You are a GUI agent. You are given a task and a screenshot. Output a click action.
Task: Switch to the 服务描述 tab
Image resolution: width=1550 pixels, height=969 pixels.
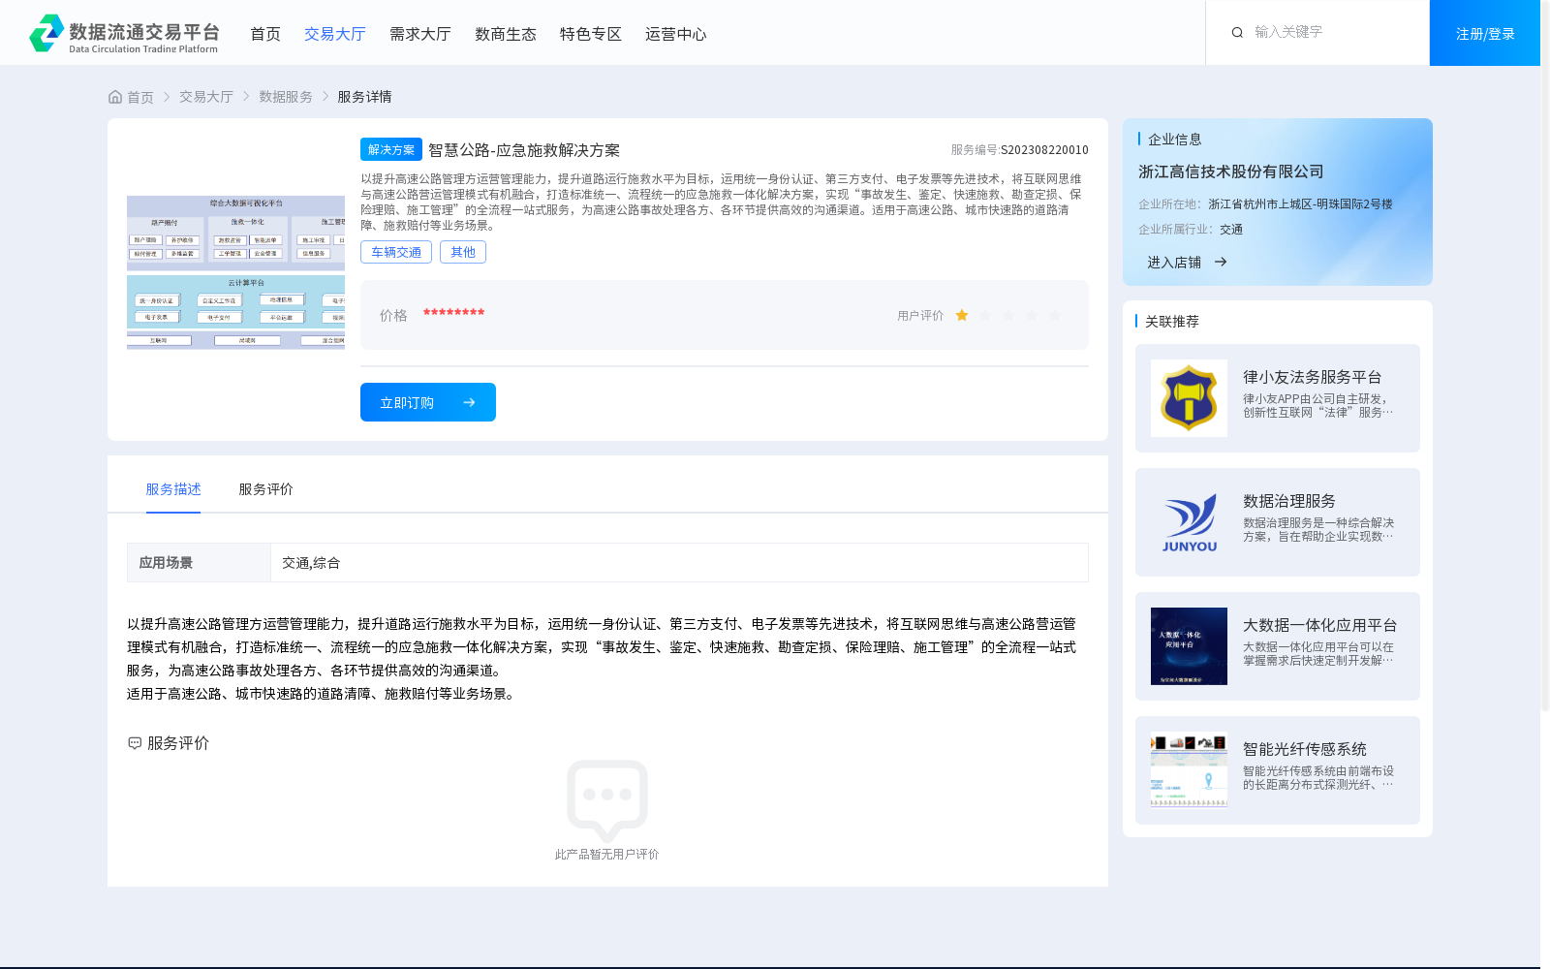pyautogui.click(x=173, y=489)
